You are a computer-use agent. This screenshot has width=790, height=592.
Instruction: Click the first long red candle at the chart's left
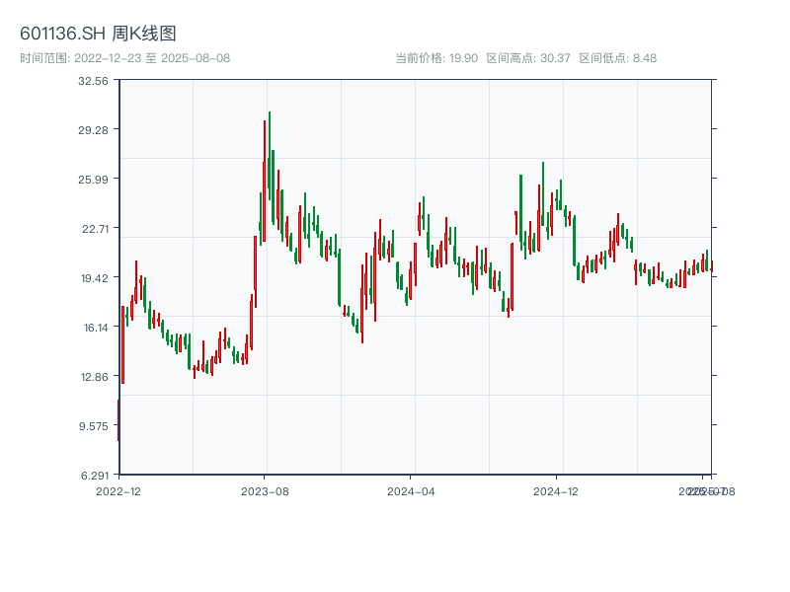[123, 345]
